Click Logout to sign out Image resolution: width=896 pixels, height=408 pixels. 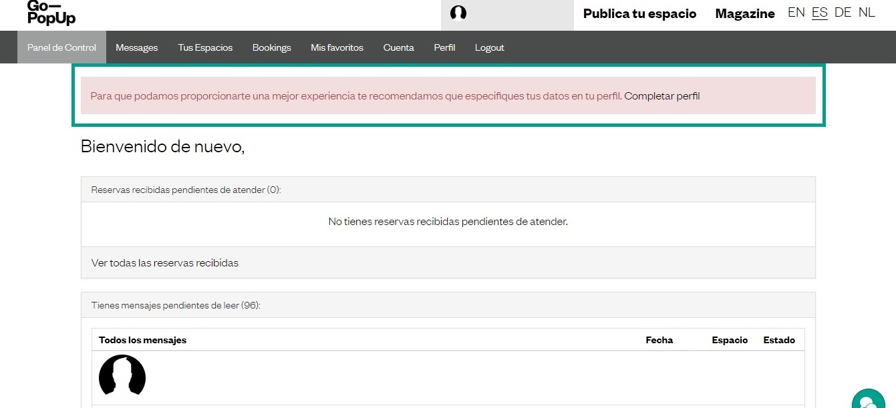tap(489, 47)
